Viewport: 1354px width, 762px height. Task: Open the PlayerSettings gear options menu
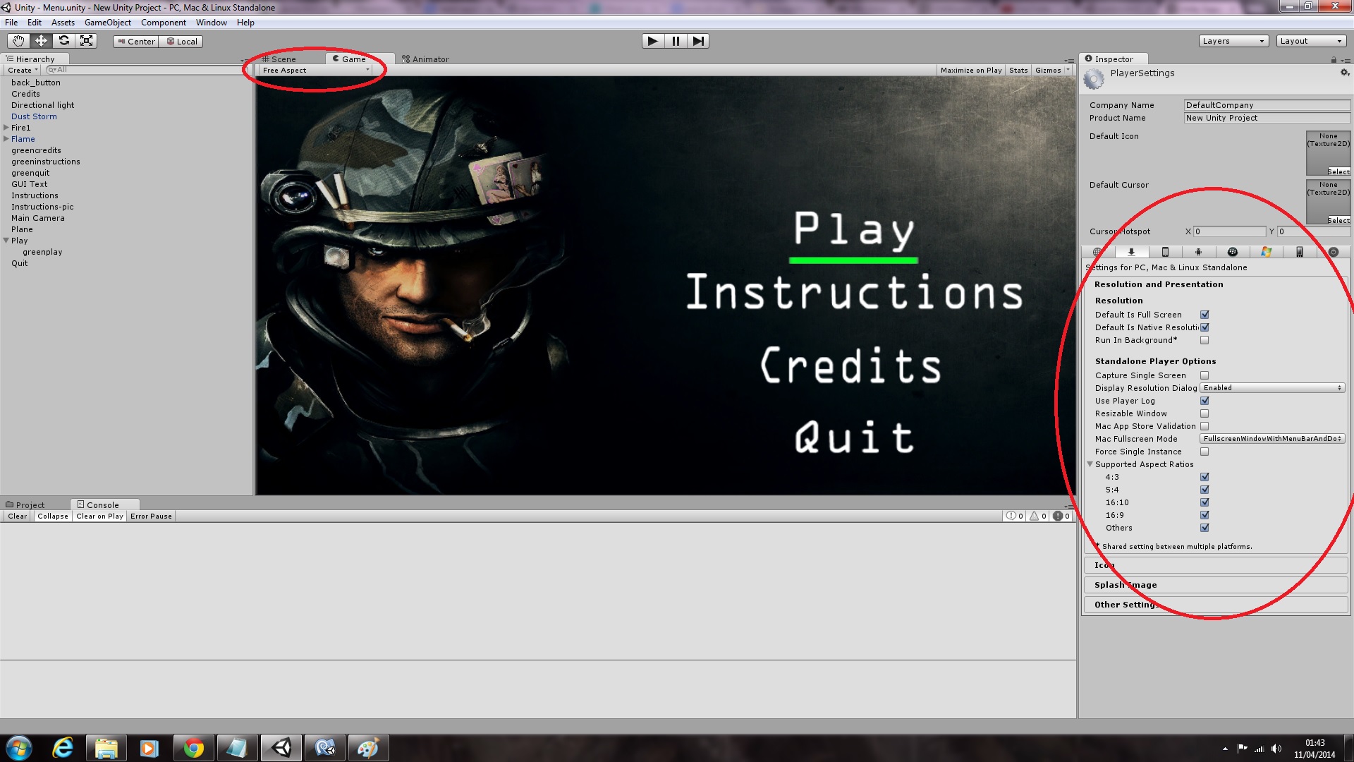(x=1344, y=73)
